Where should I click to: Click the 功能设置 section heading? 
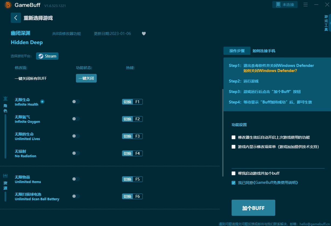[x=239, y=125]
